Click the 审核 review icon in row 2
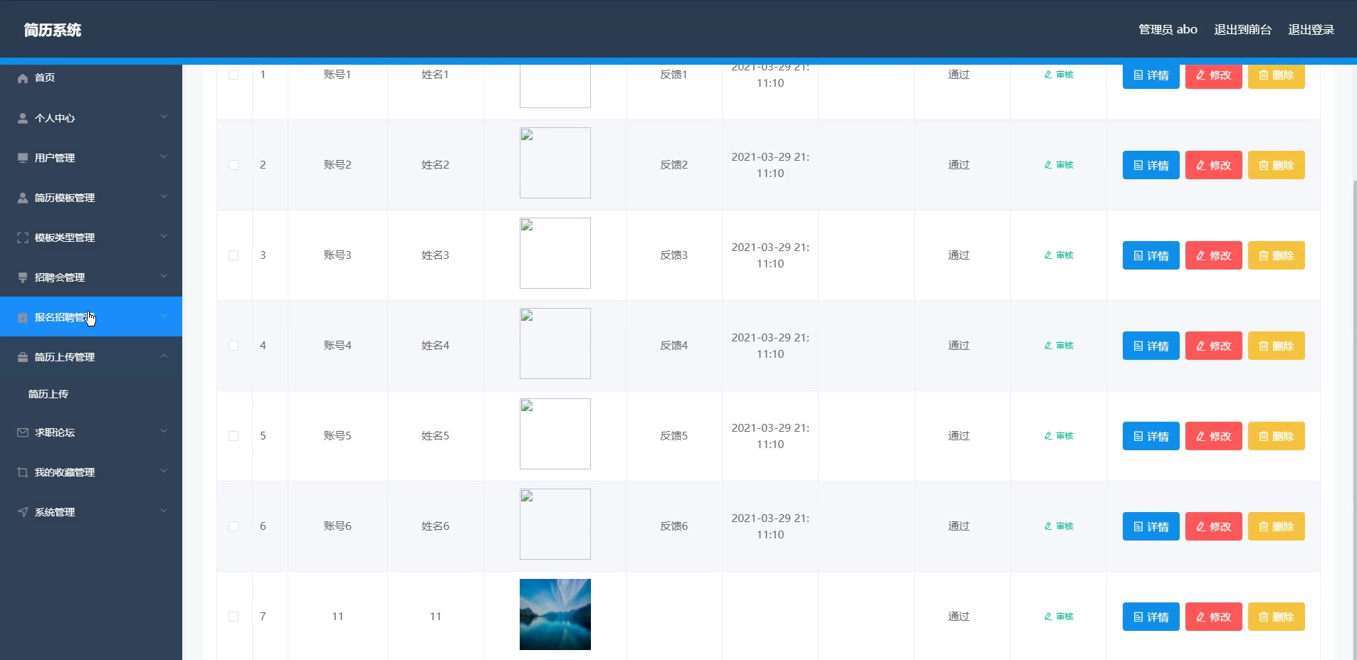1357x660 pixels. (x=1048, y=165)
